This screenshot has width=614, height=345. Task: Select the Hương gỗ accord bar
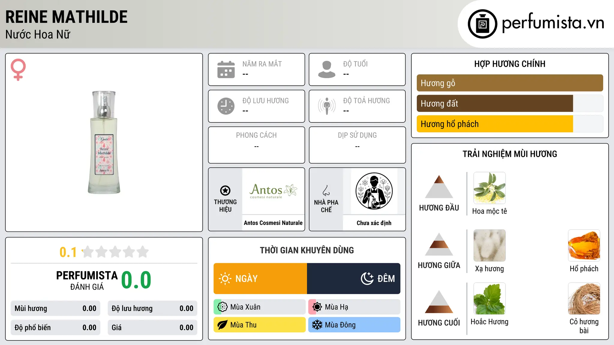point(510,83)
